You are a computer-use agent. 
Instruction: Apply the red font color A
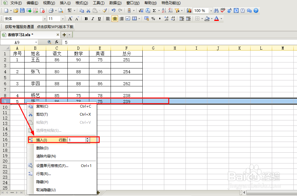click(216, 19)
